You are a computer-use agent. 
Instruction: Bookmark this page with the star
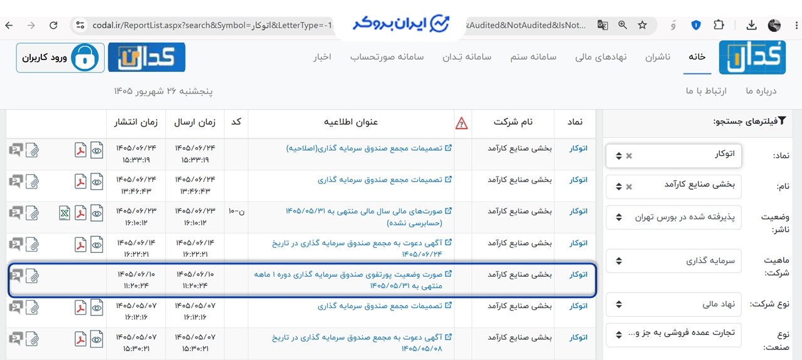coord(642,25)
